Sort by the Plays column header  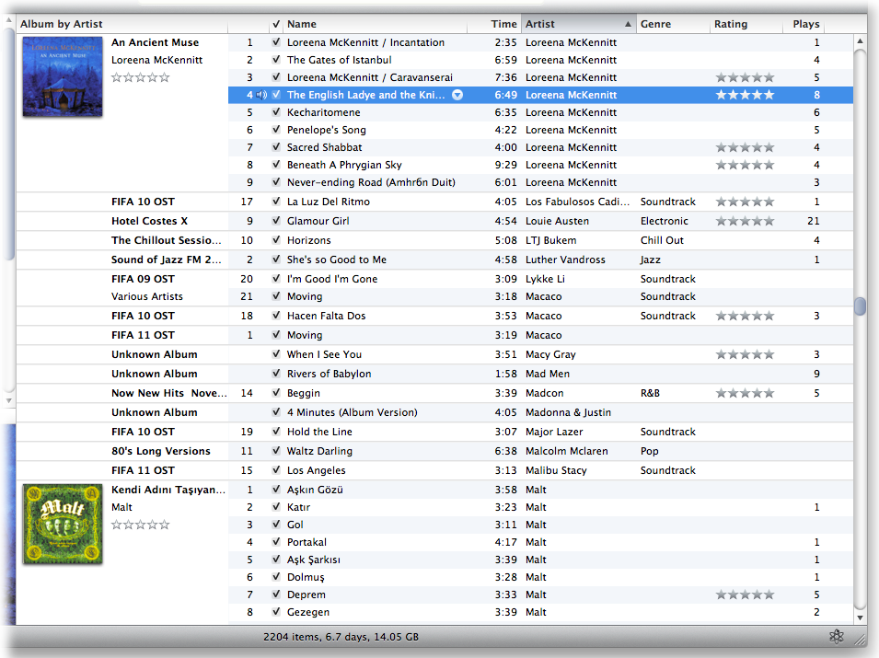click(805, 24)
